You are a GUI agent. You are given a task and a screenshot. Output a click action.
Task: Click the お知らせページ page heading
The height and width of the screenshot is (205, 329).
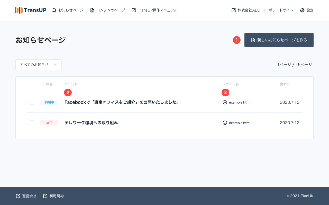click(40, 40)
